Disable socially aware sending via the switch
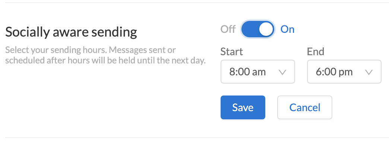Image resolution: width=389 pixels, height=141 pixels. click(258, 29)
